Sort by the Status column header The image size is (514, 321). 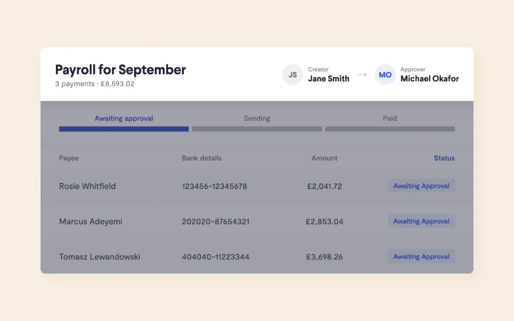(444, 158)
